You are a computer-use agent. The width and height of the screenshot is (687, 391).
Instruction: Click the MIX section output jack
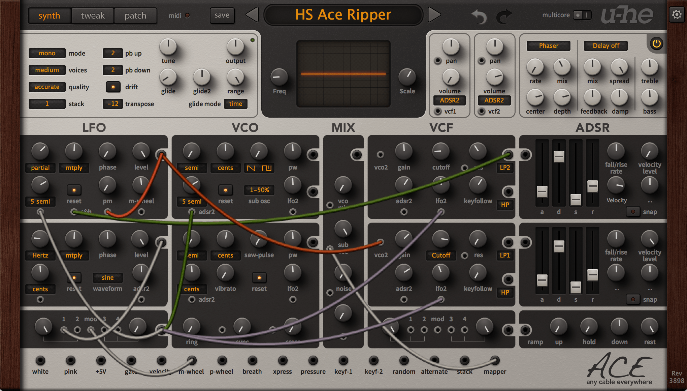[357, 155]
